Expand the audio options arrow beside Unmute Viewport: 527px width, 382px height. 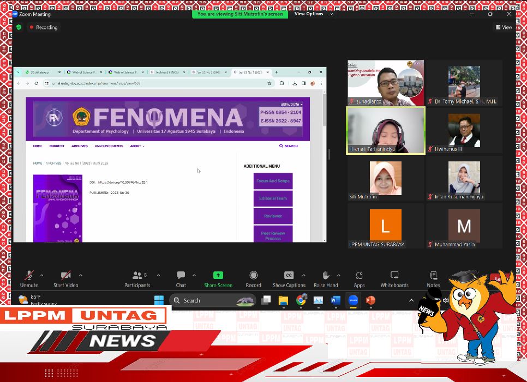[41, 275]
